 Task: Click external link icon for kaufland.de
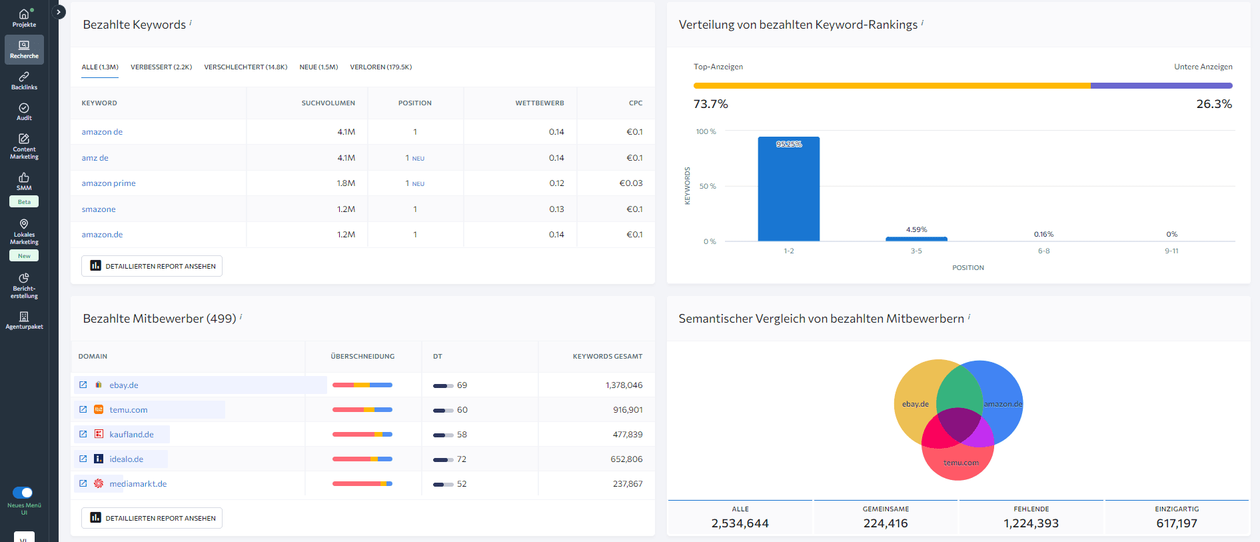(83, 434)
